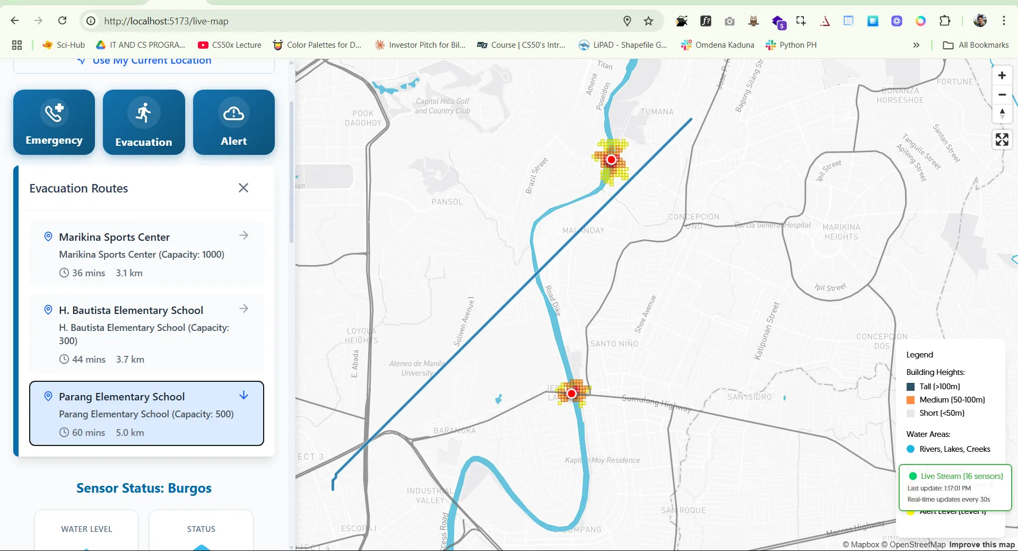Click the H. Bautista School pin icon

tap(48, 310)
